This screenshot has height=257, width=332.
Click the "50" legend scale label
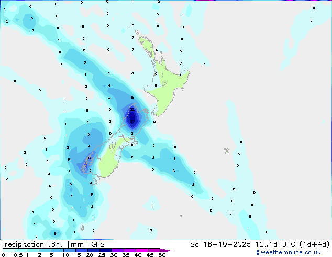pyautogui.click(x=162, y=255)
